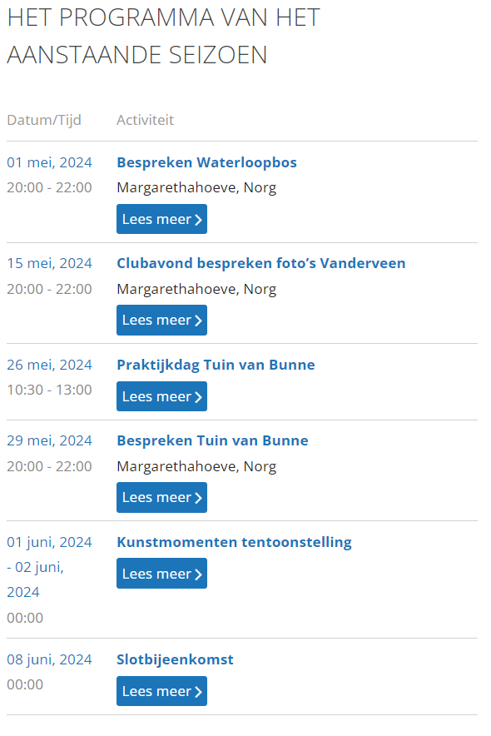Open Kunstmomenten tentoonstelling event link
The height and width of the screenshot is (736, 491).
tap(234, 542)
